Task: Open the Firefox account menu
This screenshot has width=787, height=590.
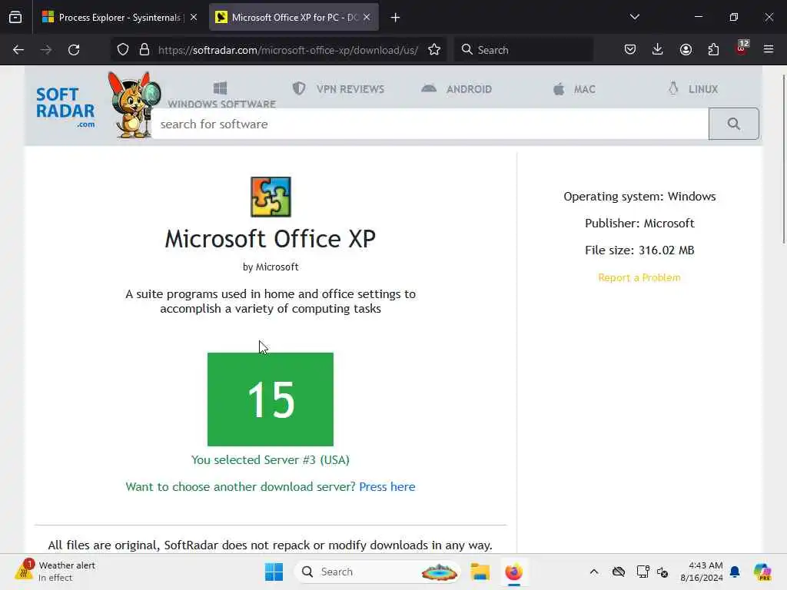Action: pyautogui.click(x=686, y=50)
